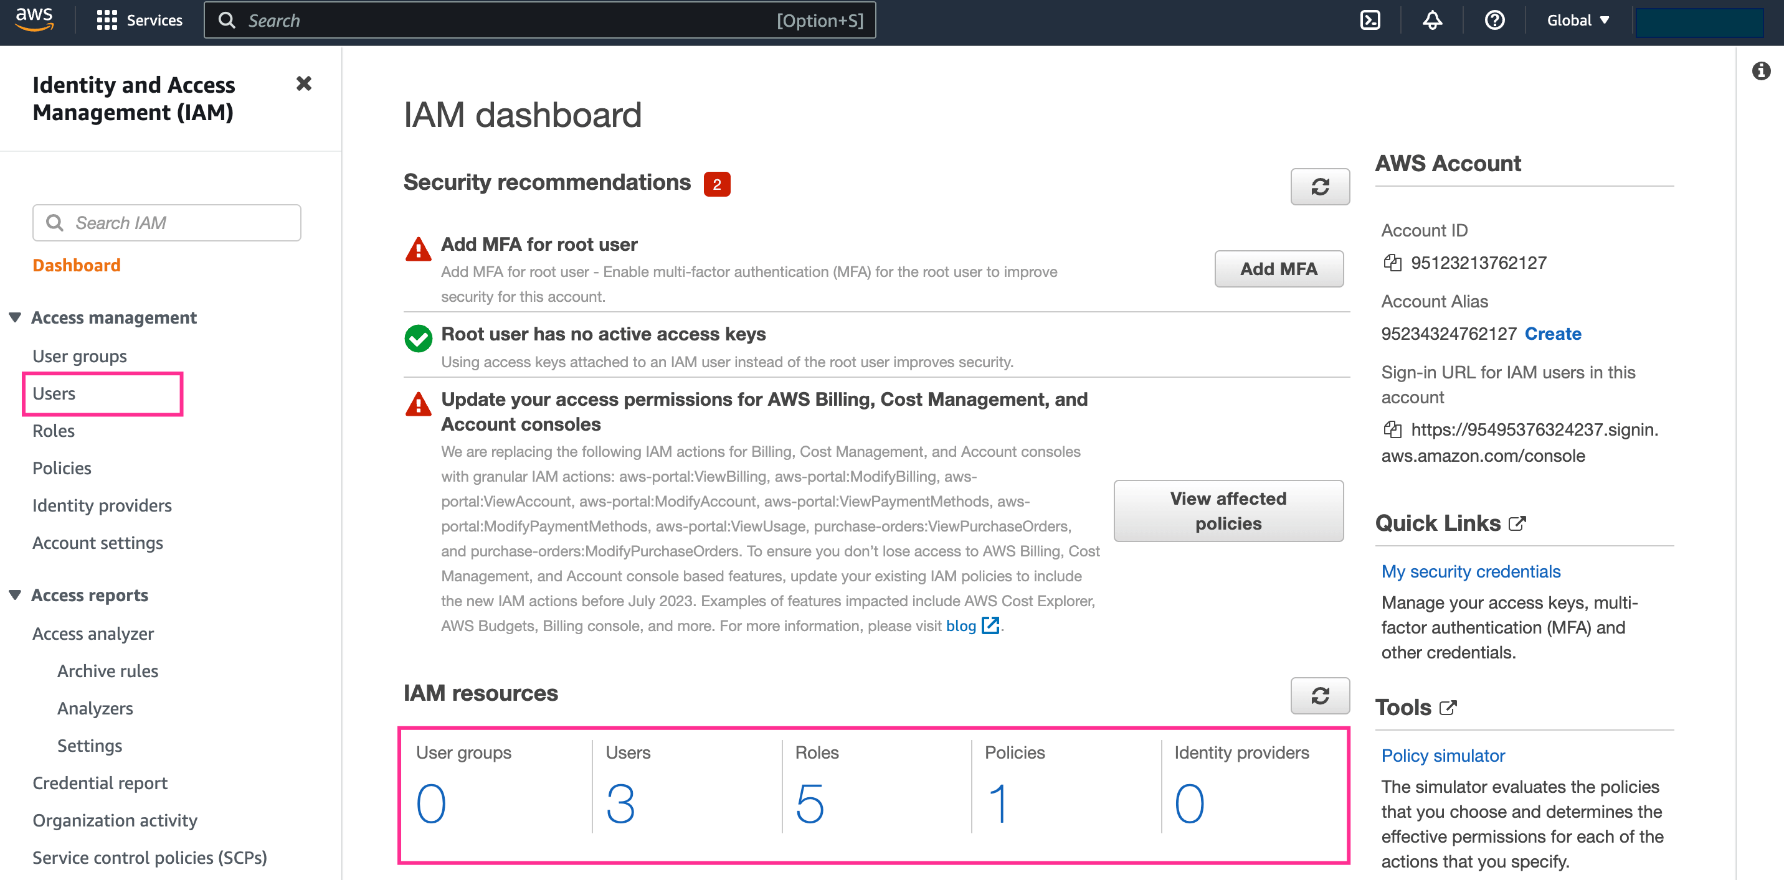Image resolution: width=1784 pixels, height=880 pixels.
Task: Click the Policies count 1
Action: 998,804
